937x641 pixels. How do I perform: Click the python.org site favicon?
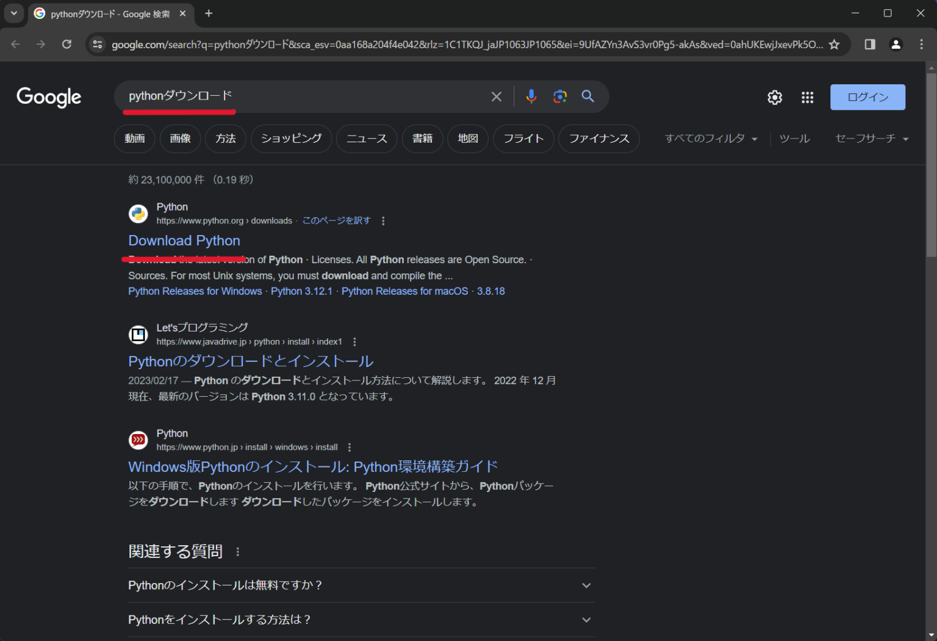pyautogui.click(x=138, y=214)
